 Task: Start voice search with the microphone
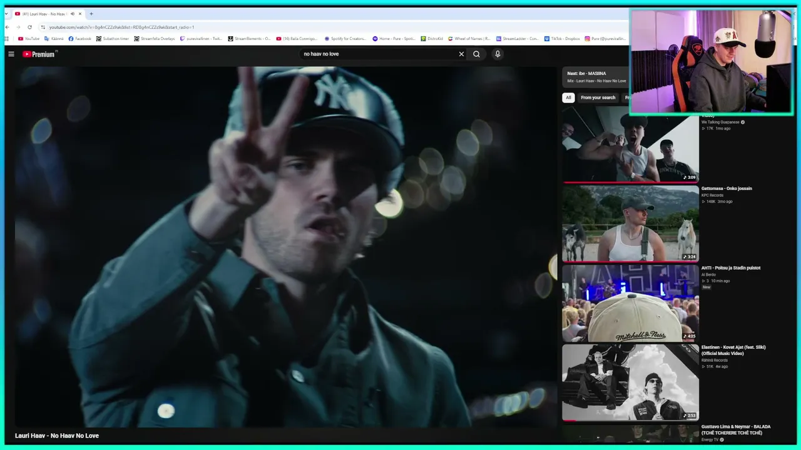point(497,54)
